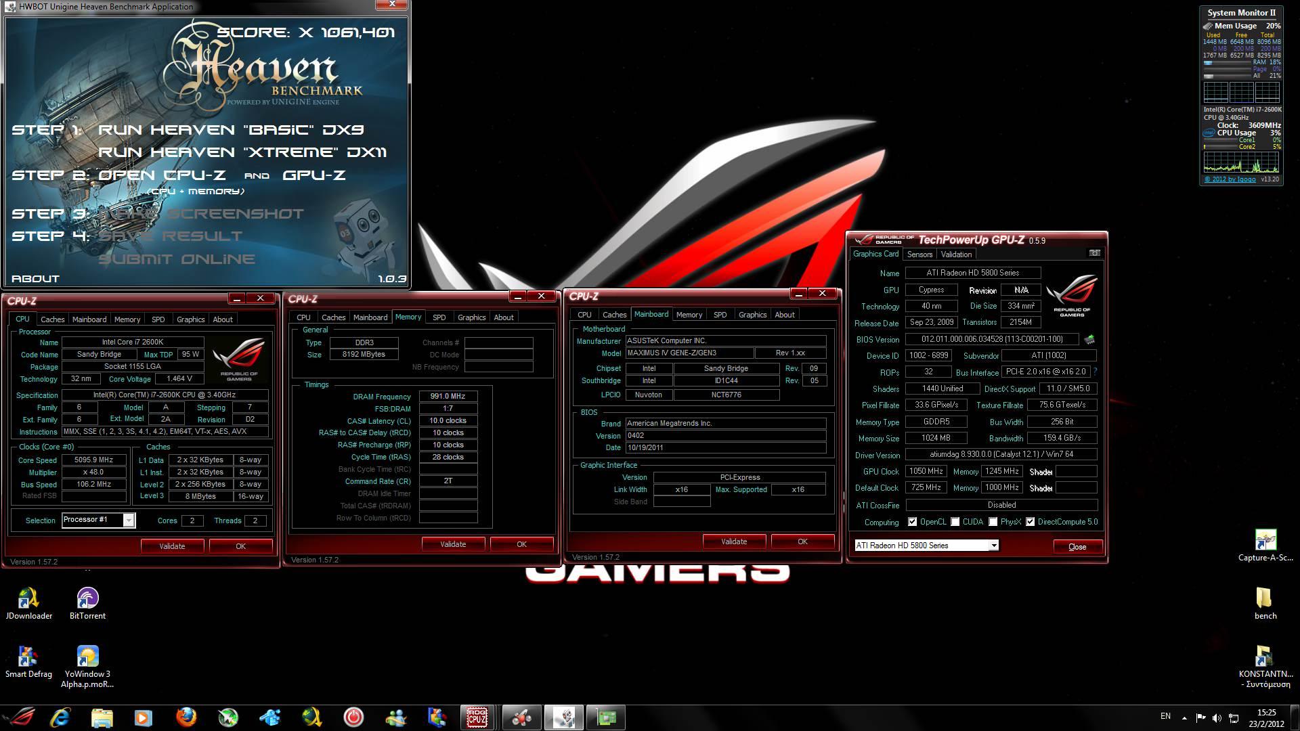The height and width of the screenshot is (731, 1300).
Task: Click the GPU-Z graphics card taskbar button
Action: (606, 717)
